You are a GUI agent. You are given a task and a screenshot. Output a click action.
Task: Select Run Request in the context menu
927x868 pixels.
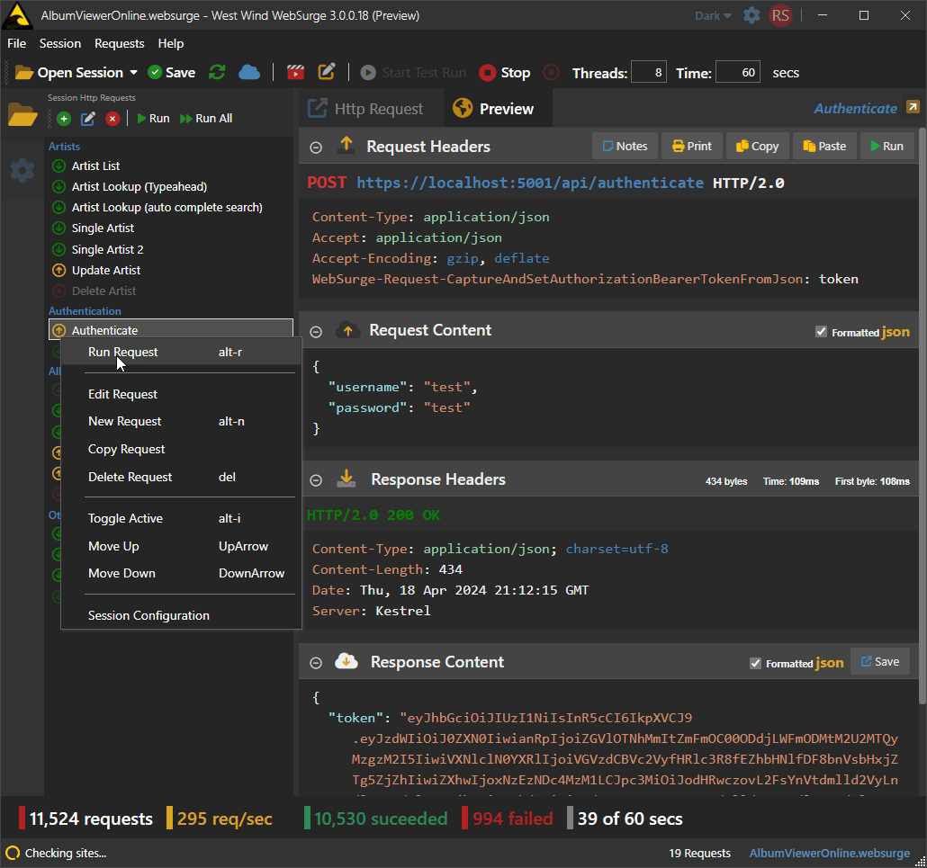(123, 353)
